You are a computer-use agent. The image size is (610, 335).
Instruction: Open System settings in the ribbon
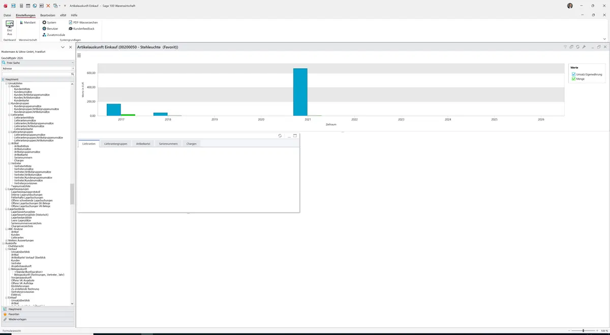(49, 22)
